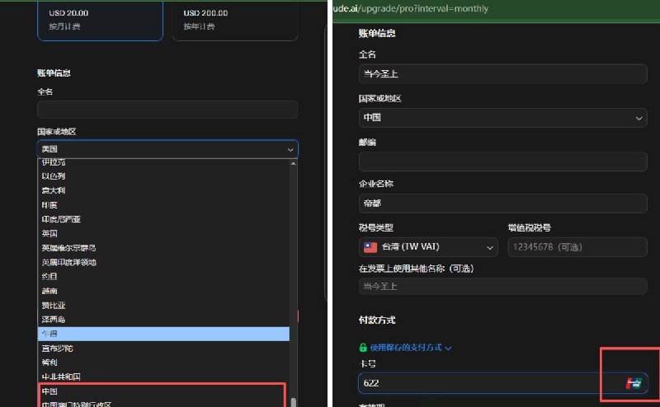660x407 pixels.
Task: Select the USD 20.00 monthly billing plan
Action: coord(100,20)
